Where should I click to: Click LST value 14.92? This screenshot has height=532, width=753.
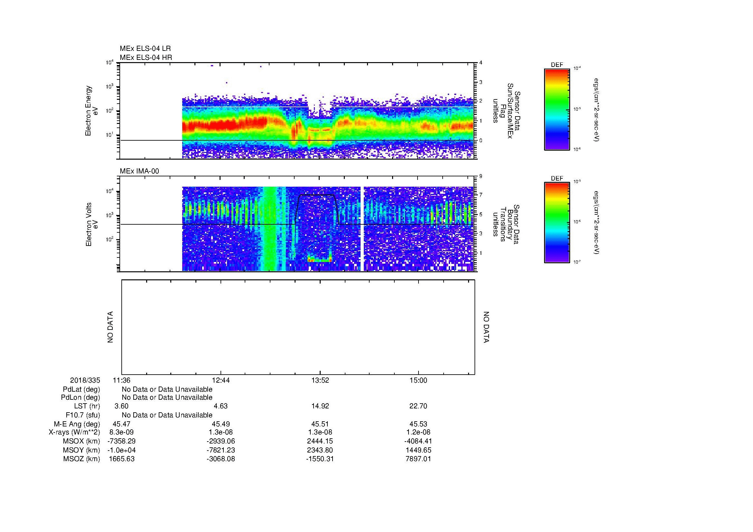click(320, 406)
